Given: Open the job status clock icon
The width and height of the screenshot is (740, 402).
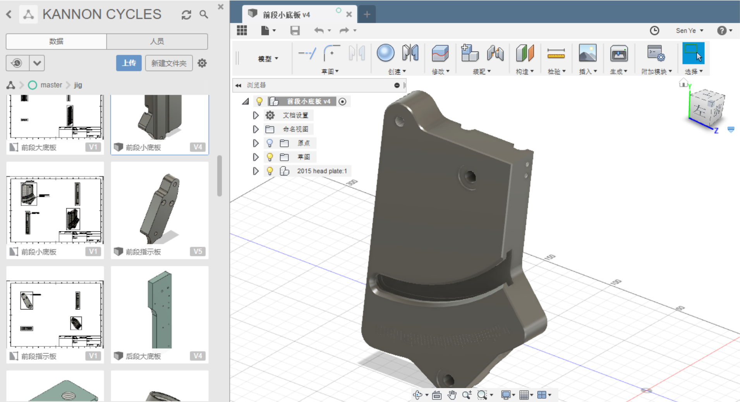Looking at the screenshot, I should (x=654, y=31).
